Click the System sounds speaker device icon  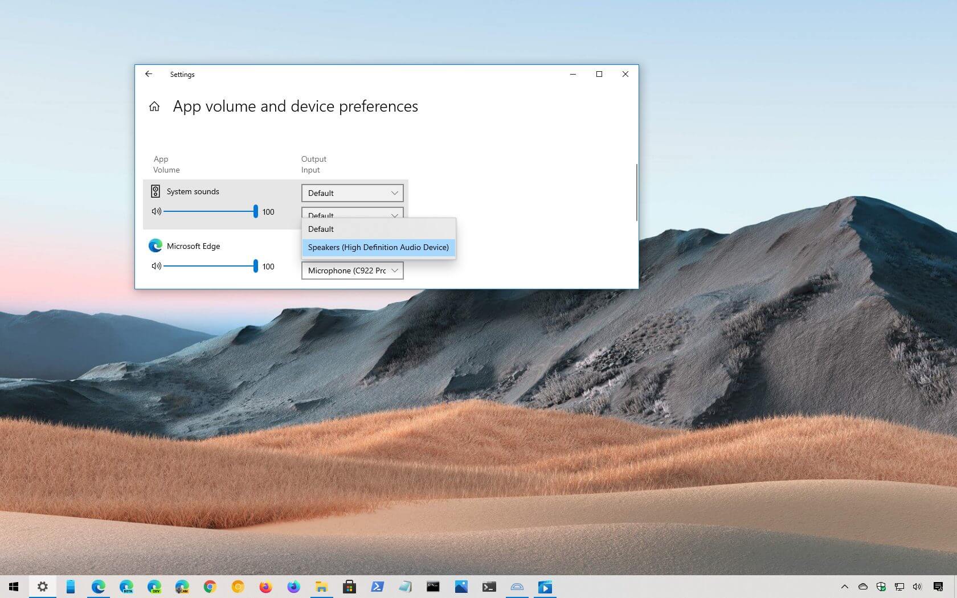(155, 191)
